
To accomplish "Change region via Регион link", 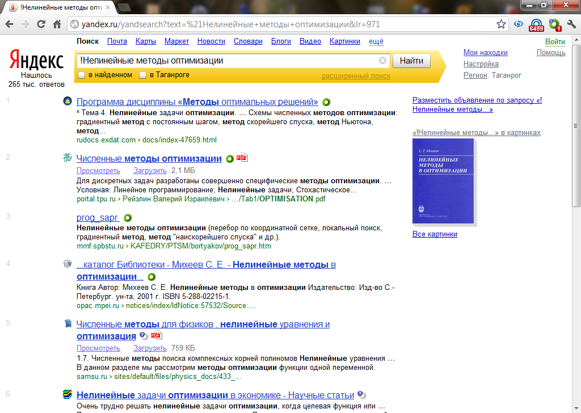I will 475,75.
